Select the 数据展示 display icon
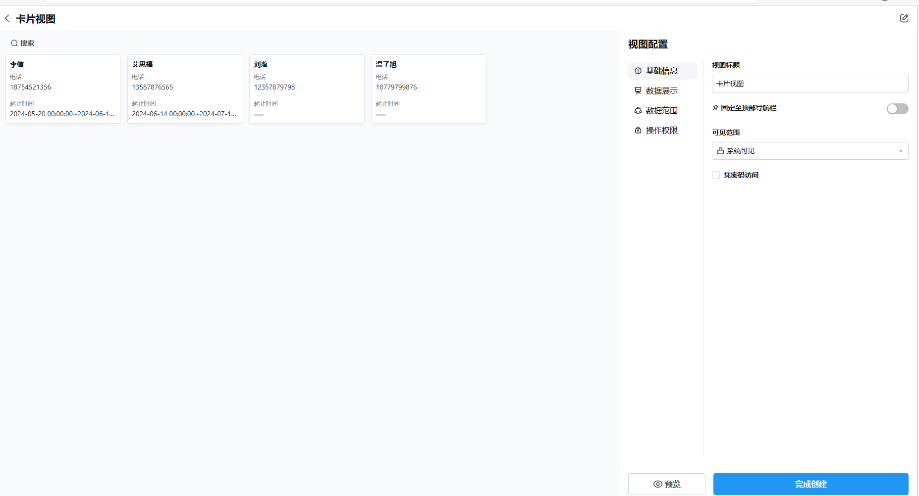919x496 pixels. tap(638, 90)
